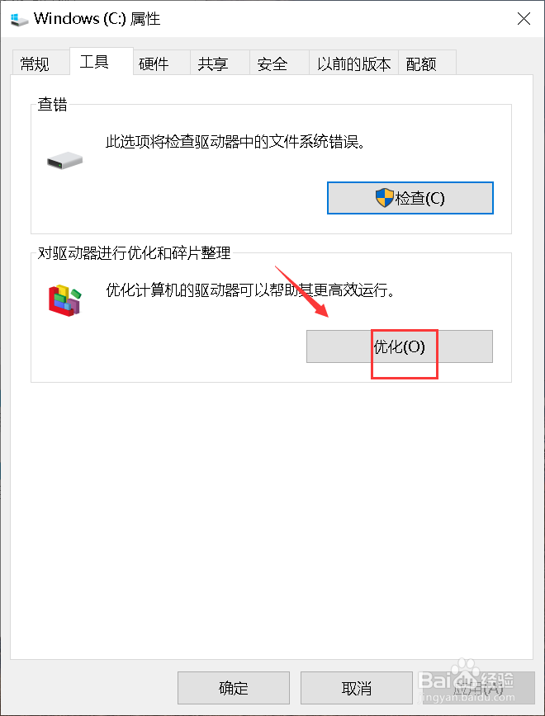This screenshot has width=545, height=716.
Task: Open the 以前的版本 tab
Action: coord(354,64)
